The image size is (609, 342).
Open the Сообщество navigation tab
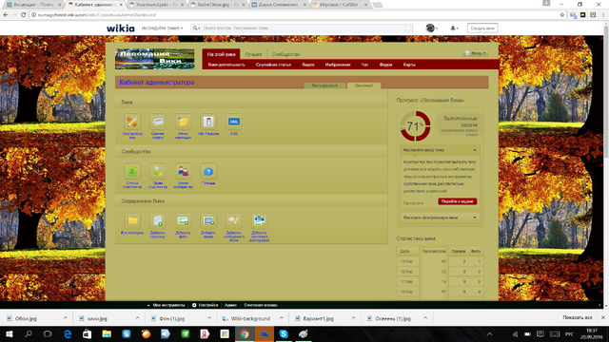coord(285,54)
